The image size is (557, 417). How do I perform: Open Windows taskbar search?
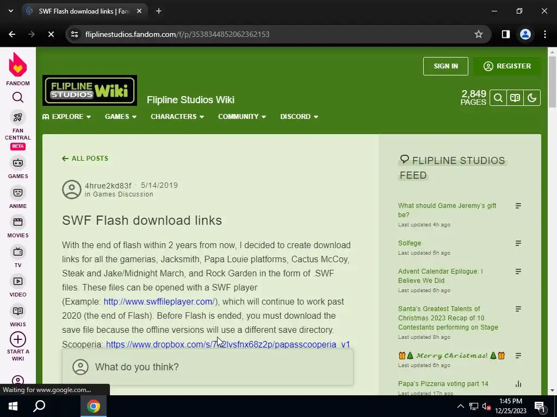click(39, 406)
